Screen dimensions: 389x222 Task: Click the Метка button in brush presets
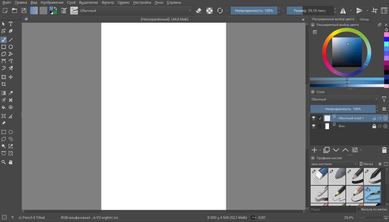coord(367,164)
